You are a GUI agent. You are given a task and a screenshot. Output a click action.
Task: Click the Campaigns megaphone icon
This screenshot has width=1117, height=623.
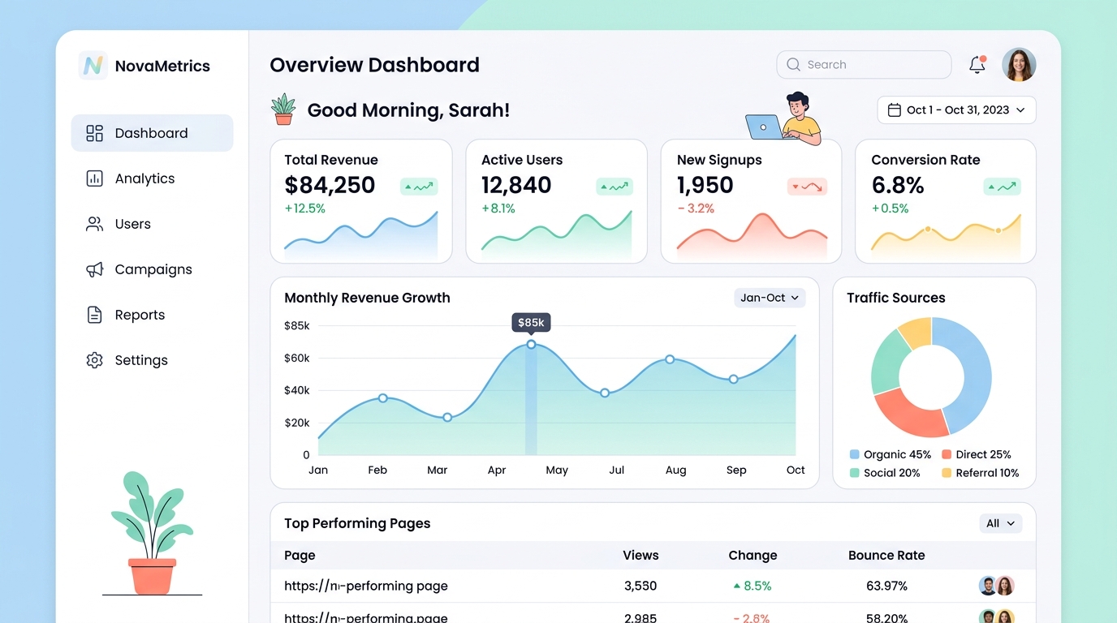(95, 269)
